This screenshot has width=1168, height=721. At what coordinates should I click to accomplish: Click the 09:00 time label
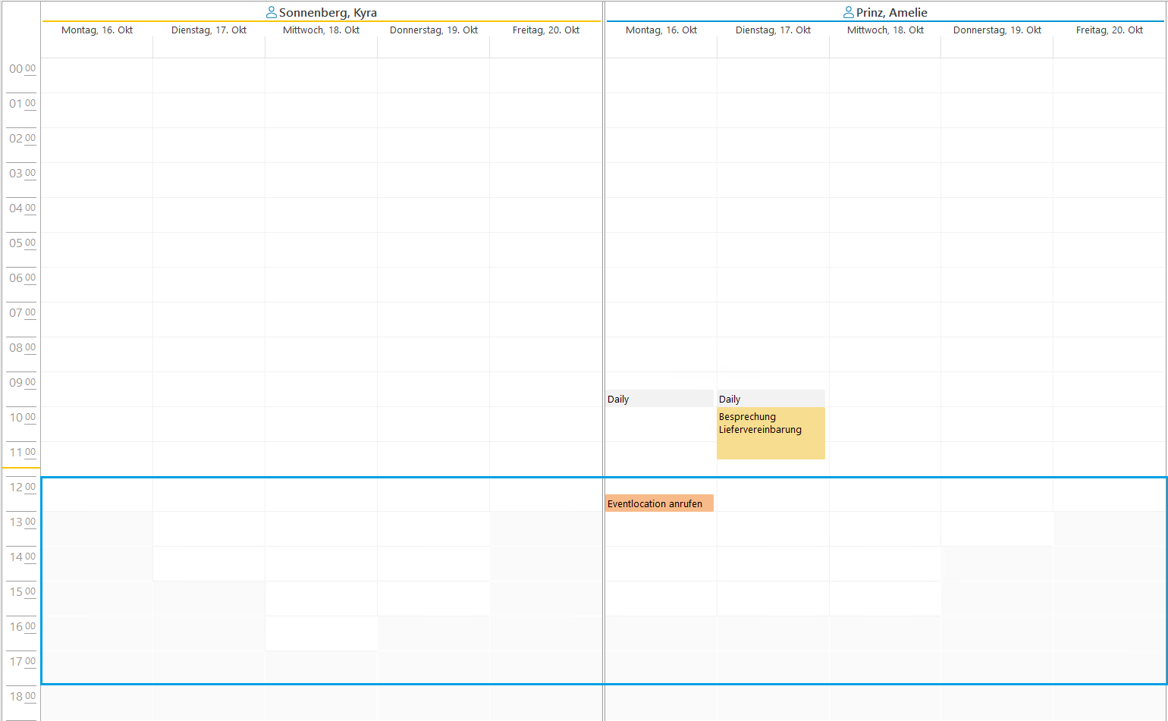(22, 383)
